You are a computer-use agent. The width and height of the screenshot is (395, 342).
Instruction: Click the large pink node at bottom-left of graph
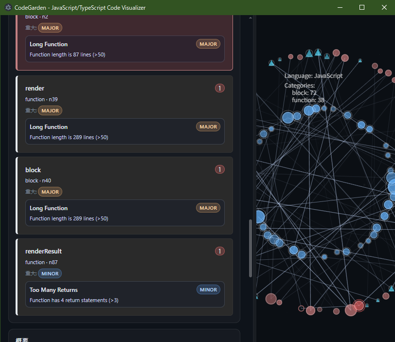click(271, 299)
